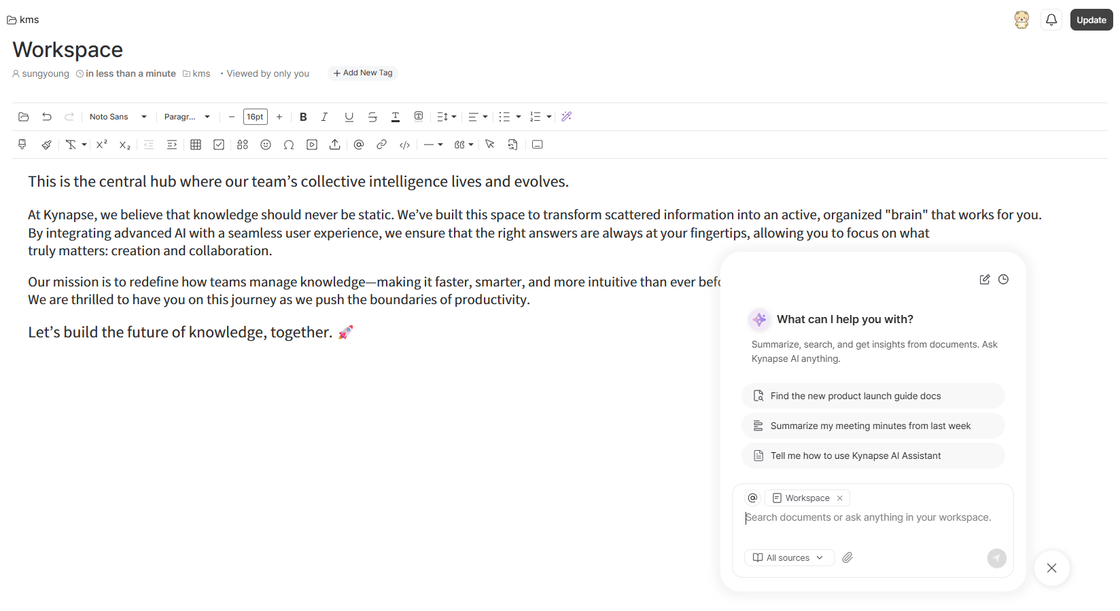Open the text color picker
Image resolution: width=1120 pixels, height=611 pixels.
(x=396, y=117)
